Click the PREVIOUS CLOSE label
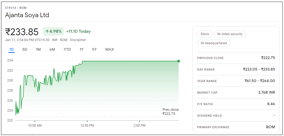Screen dimensions: 284x136 pos(210,58)
